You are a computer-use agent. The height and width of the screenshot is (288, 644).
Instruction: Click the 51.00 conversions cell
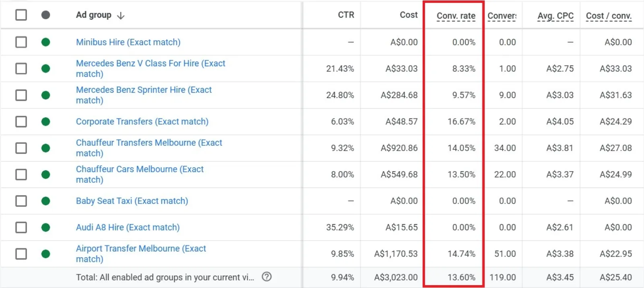coord(505,254)
